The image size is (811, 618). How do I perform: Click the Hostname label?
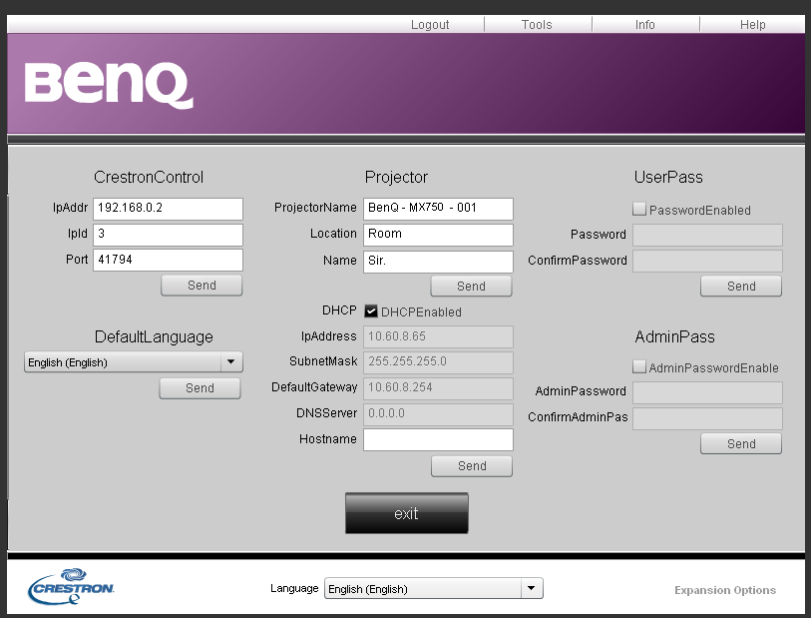coord(328,439)
